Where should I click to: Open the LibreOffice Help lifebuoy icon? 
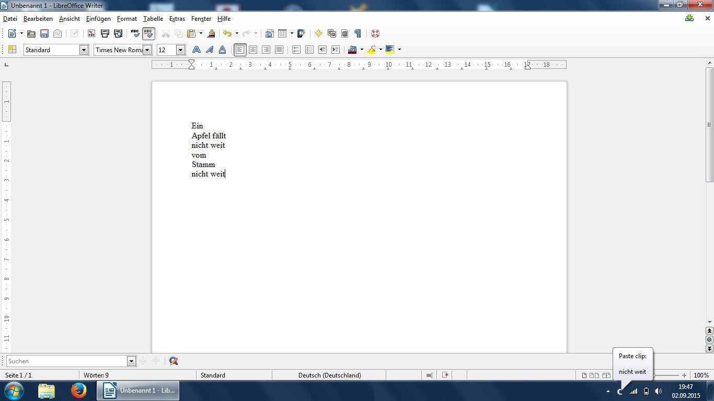[375, 33]
